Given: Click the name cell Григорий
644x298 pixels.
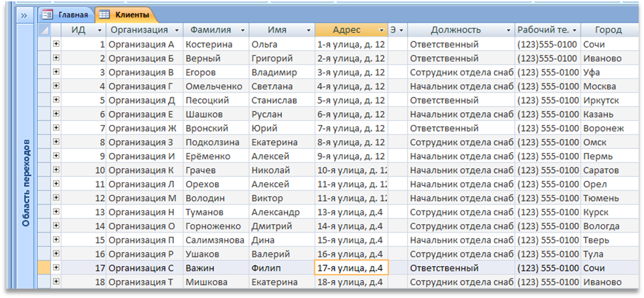Looking at the screenshot, I should point(282,58).
